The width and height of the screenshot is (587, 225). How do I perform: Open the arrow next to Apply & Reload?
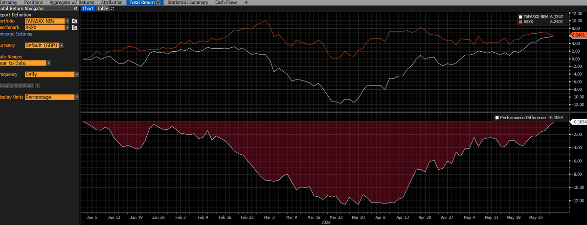point(38,86)
